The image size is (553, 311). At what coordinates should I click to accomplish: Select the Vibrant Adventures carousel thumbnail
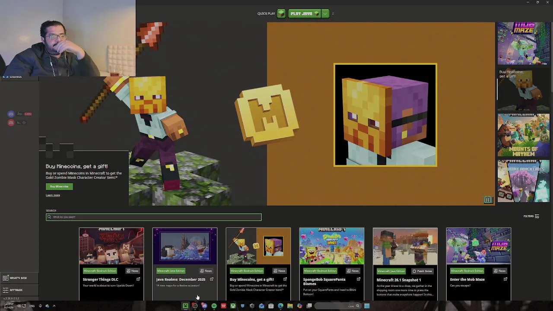tap(523, 181)
